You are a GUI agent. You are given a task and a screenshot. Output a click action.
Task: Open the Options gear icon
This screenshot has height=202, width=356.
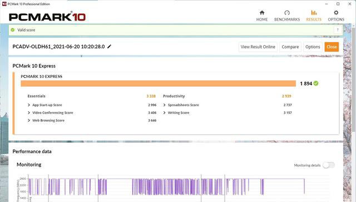[336, 13]
